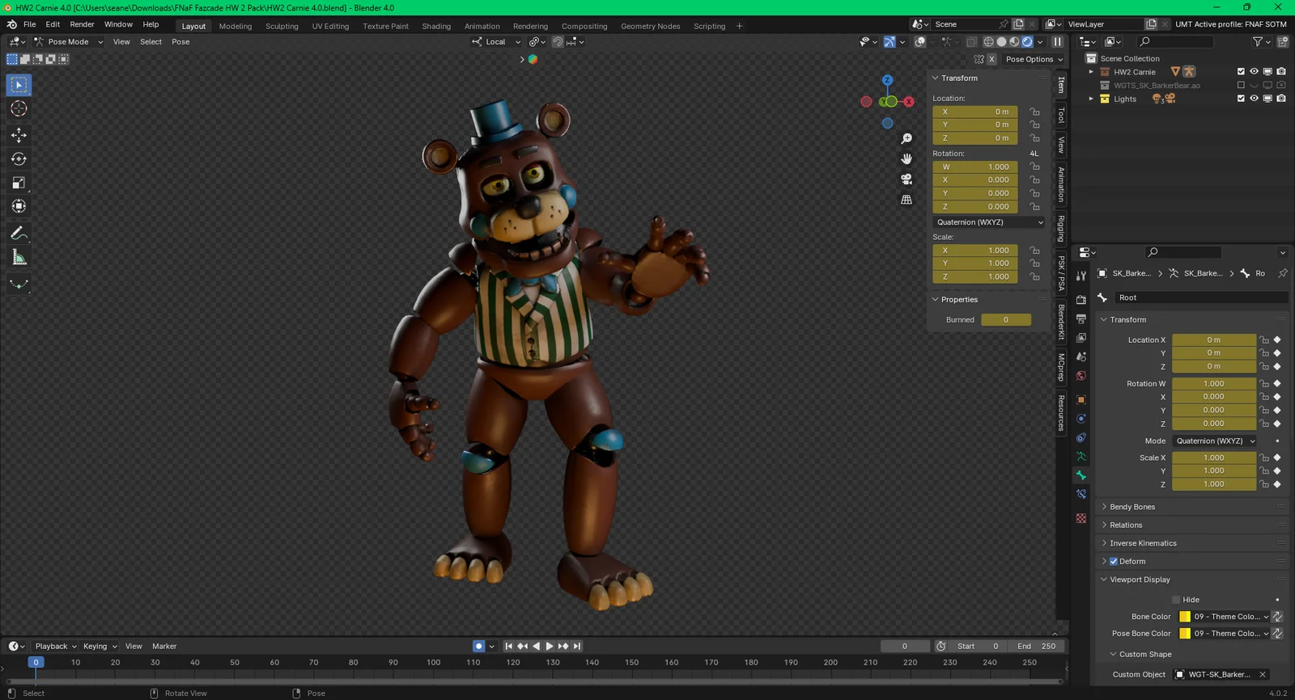
Task: Open the World properties tab
Action: [1081, 376]
